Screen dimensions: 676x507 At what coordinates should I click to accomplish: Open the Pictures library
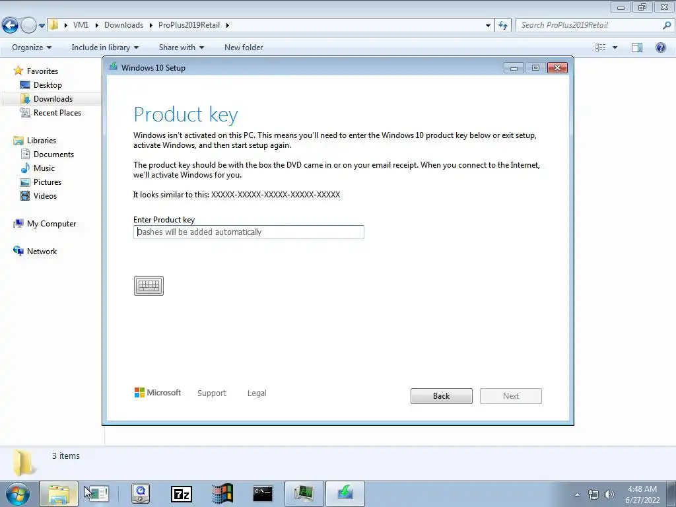pyautogui.click(x=48, y=182)
